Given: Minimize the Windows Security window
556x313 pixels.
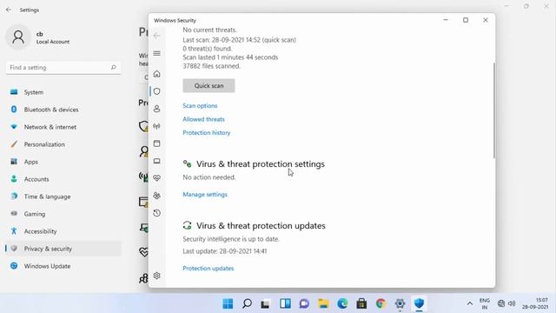Looking at the screenshot, I should click(446, 20).
